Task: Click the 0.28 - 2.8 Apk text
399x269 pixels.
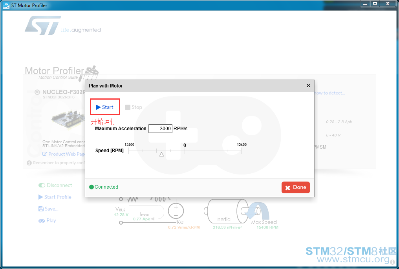Action: click(x=339, y=122)
